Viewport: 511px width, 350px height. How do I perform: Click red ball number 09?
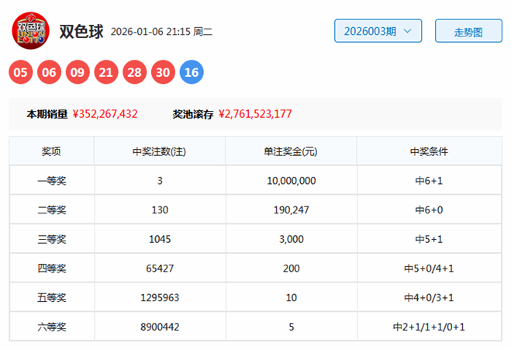[78, 73]
